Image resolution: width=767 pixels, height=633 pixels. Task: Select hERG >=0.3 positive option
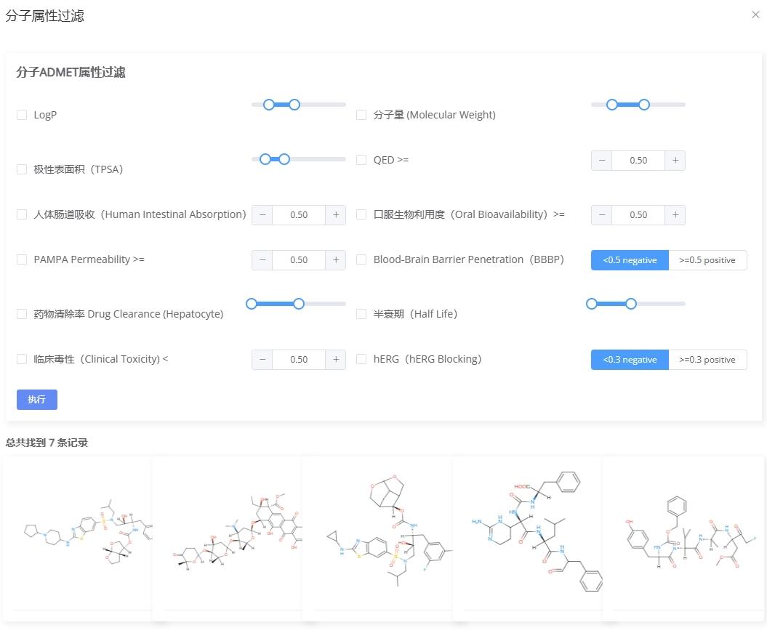point(707,360)
